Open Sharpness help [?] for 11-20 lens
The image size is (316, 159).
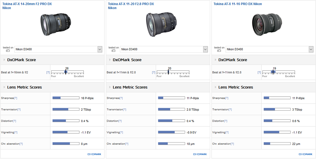point(121,98)
